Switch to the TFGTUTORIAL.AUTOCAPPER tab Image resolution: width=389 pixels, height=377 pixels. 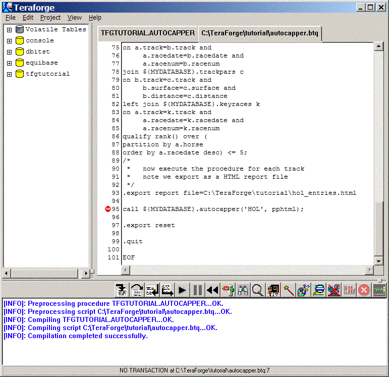(x=148, y=33)
